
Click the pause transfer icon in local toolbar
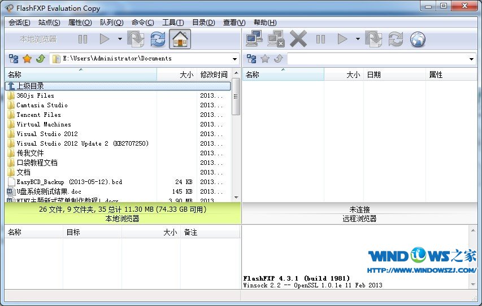click(83, 39)
